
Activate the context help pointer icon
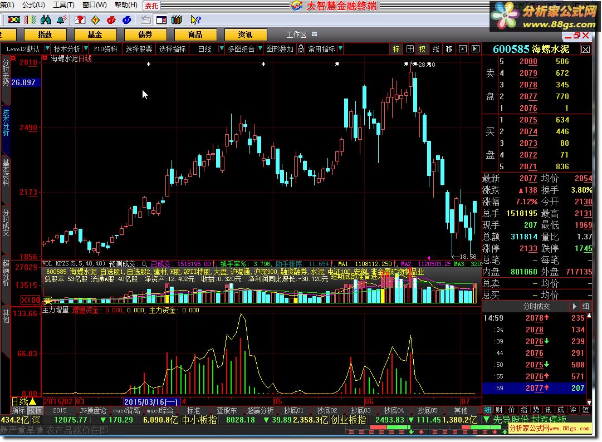[195, 19]
